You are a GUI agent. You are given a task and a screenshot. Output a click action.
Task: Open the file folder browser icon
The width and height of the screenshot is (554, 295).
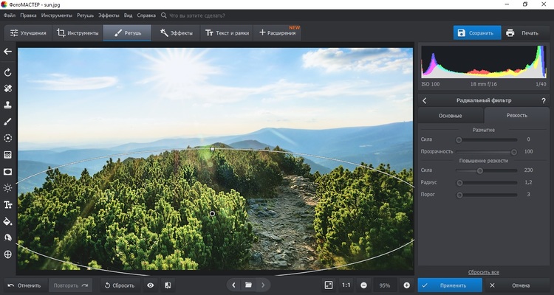[249, 285]
